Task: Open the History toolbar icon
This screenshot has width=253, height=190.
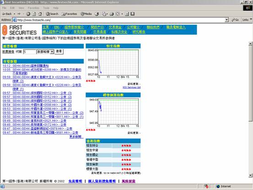Action: click(97, 14)
